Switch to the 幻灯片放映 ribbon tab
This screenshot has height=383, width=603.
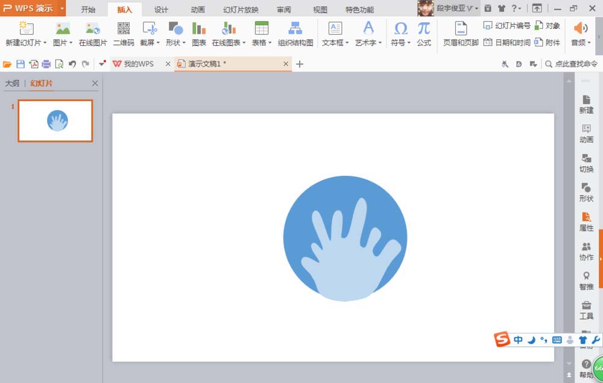point(241,10)
